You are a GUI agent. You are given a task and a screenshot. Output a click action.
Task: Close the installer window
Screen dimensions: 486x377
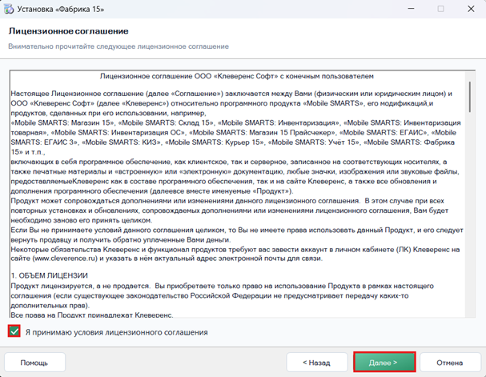click(x=471, y=9)
